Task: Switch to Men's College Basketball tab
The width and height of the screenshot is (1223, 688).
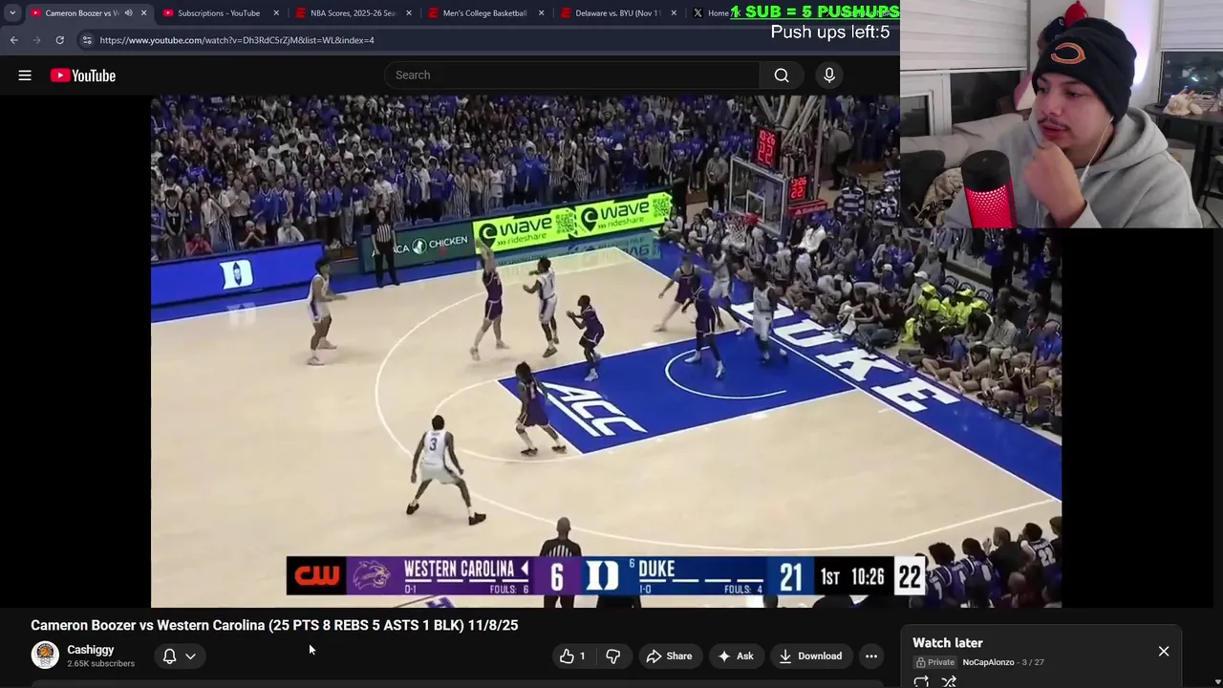Action: 484,13
